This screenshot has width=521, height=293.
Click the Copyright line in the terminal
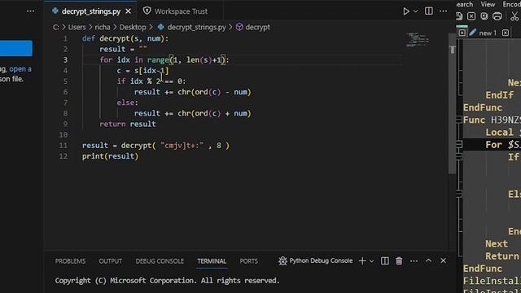coord(167,281)
